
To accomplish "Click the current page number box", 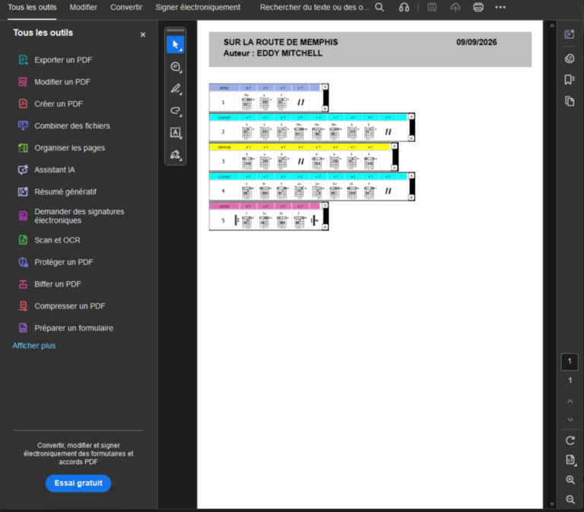I will pos(570,362).
